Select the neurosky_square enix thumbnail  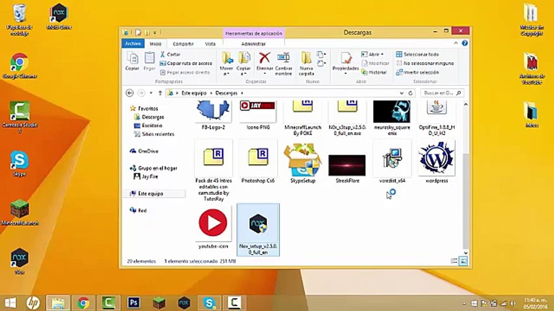[x=392, y=118]
